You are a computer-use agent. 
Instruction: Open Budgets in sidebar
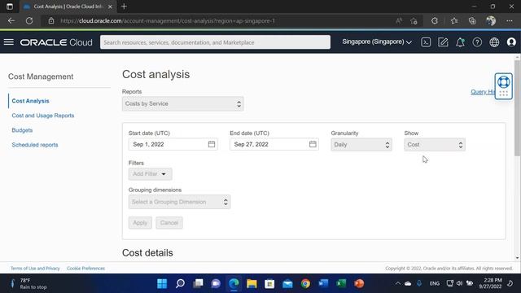(22, 130)
